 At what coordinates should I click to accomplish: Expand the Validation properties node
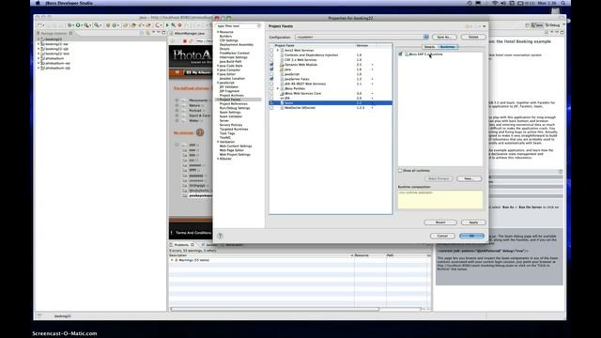point(218,142)
